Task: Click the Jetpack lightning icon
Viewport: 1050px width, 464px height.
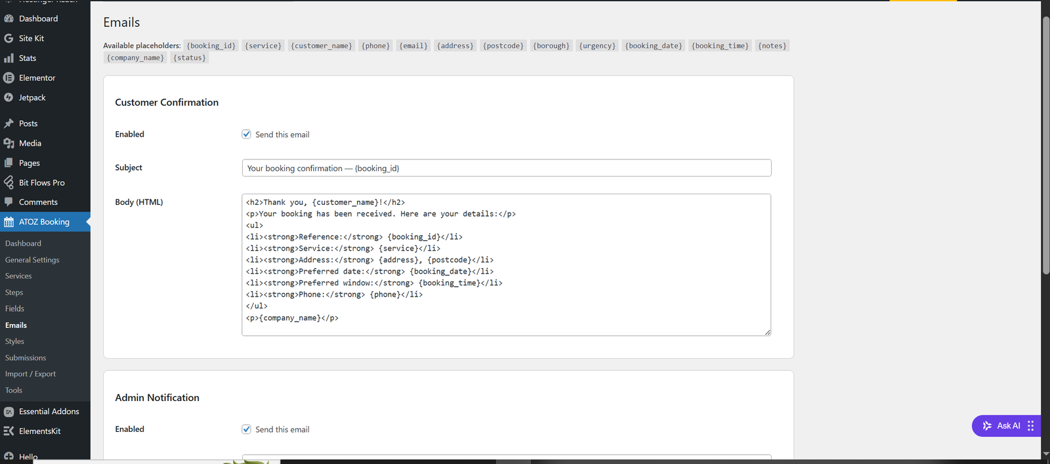Action: click(x=9, y=97)
